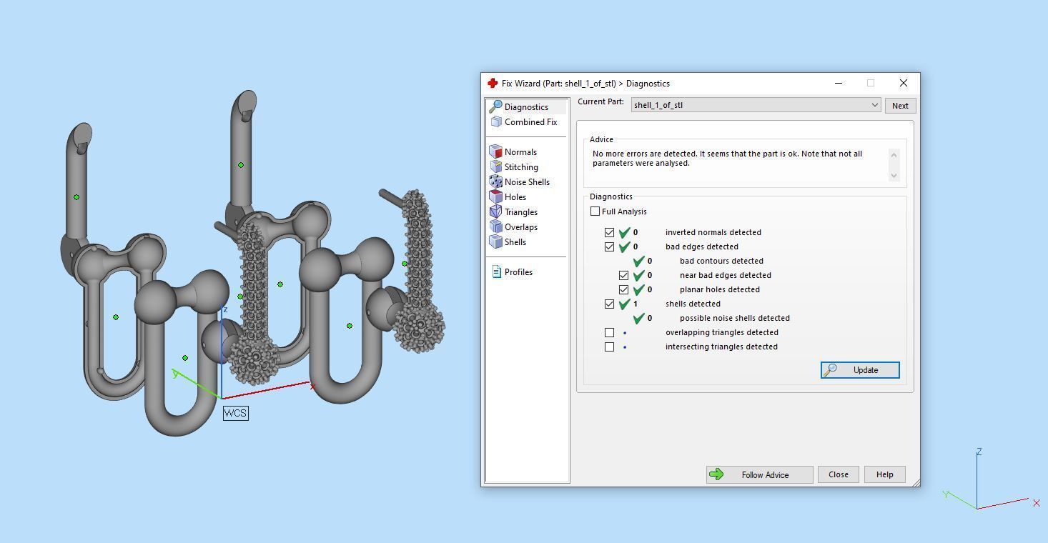
Task: Click the Normals cube icon
Action: coord(495,151)
